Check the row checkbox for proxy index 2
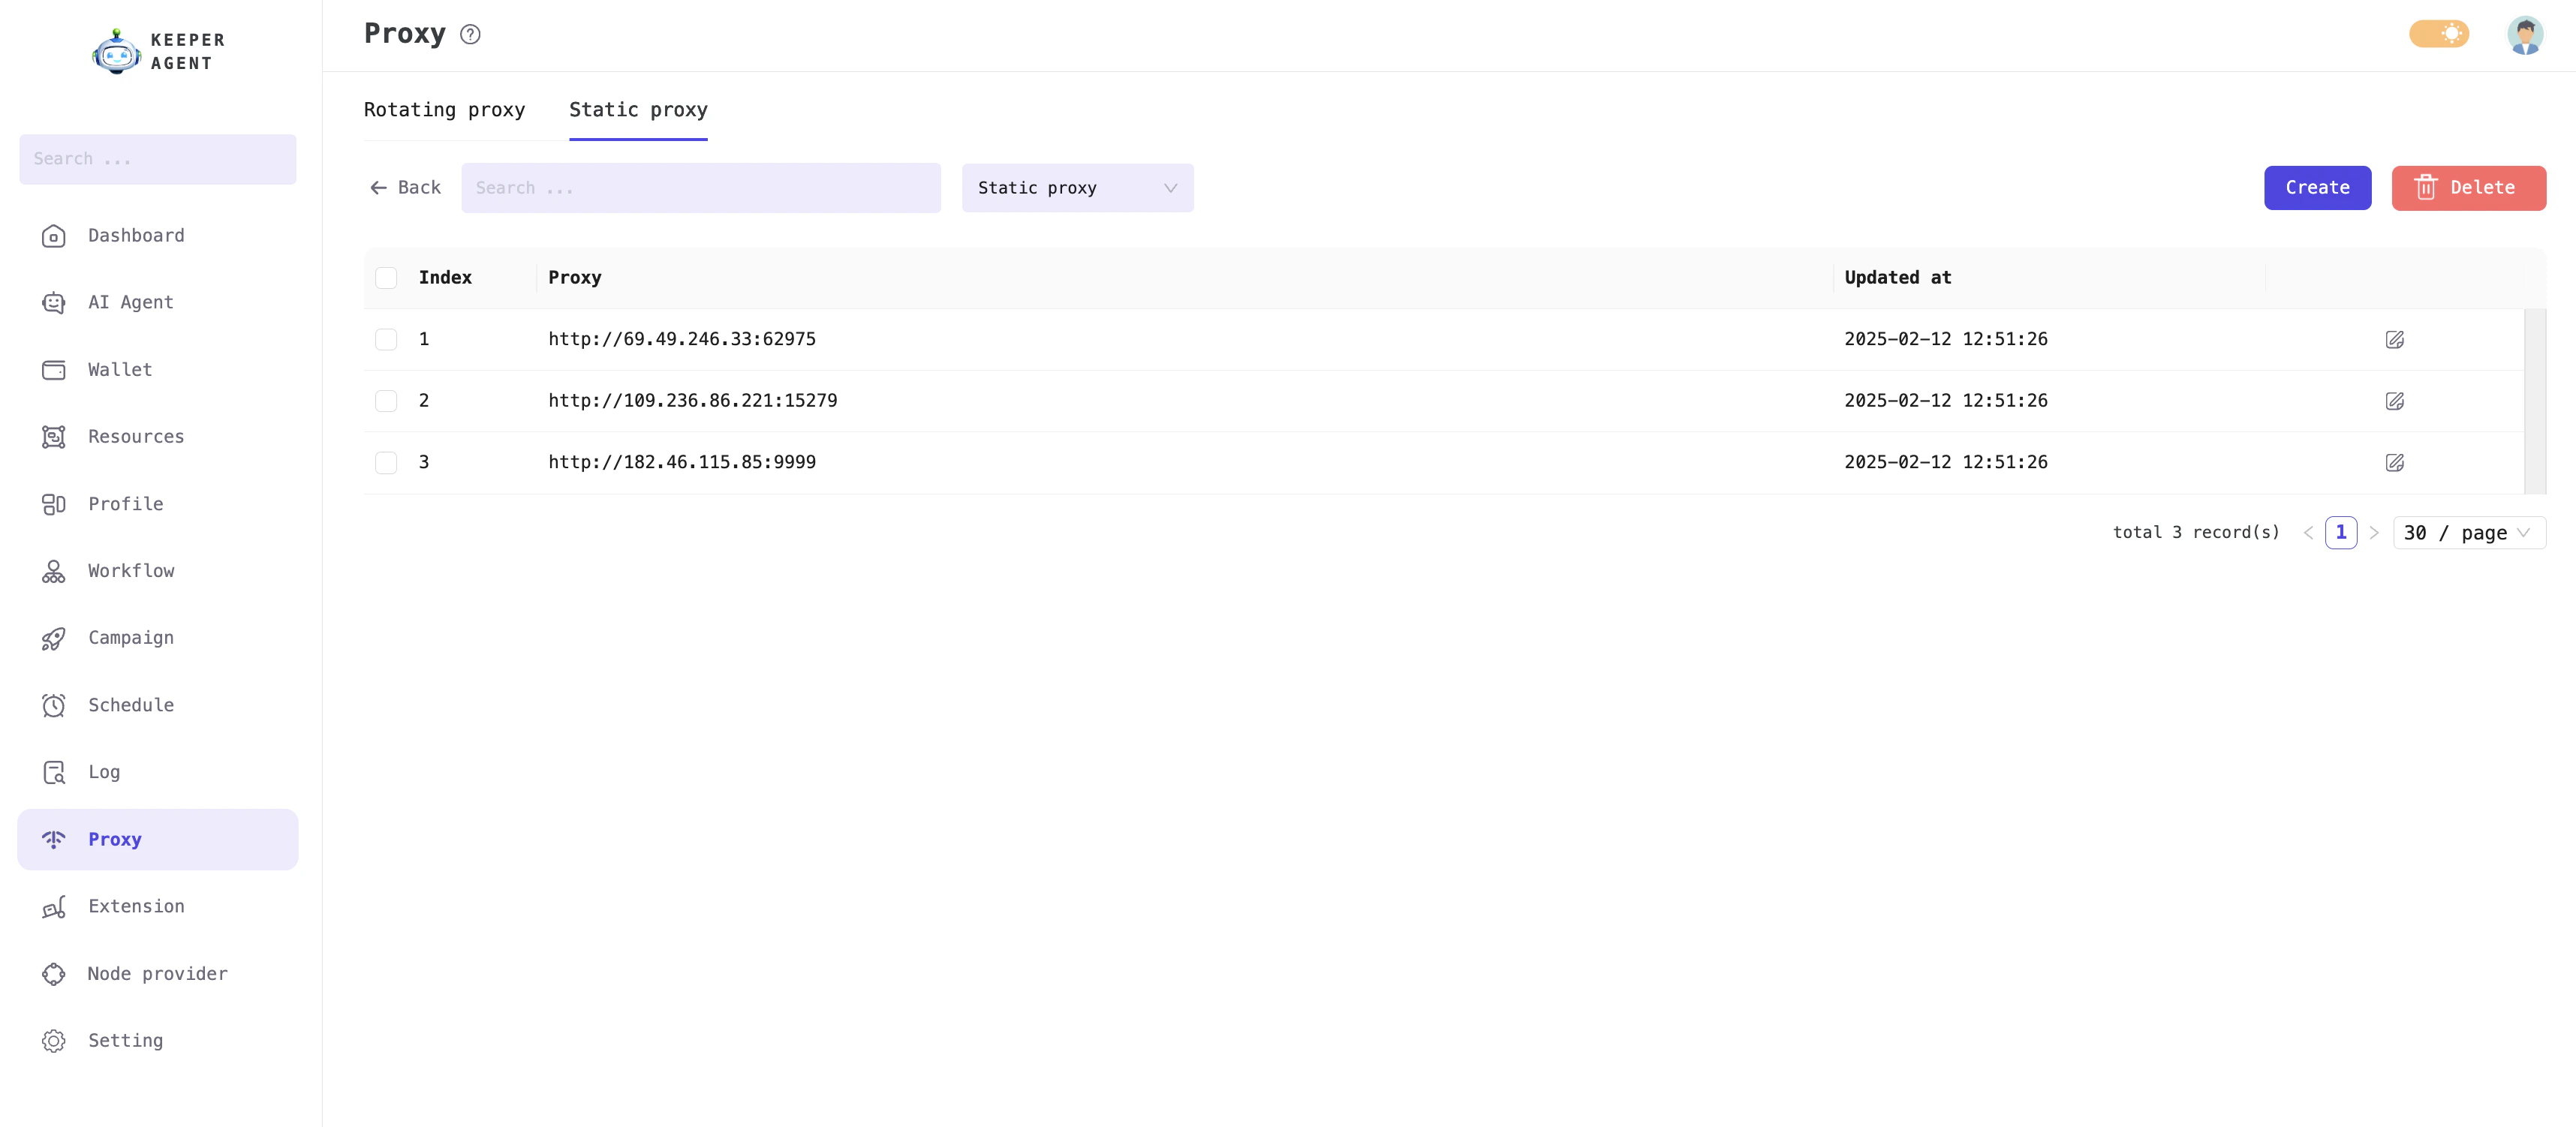Screen dimensions: 2576x1127 pos(386,400)
